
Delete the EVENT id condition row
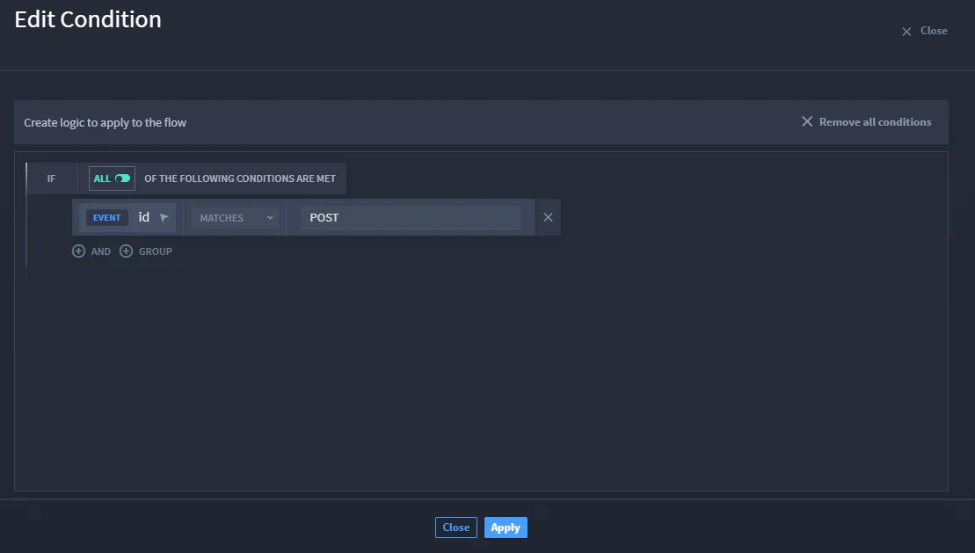[x=548, y=217]
